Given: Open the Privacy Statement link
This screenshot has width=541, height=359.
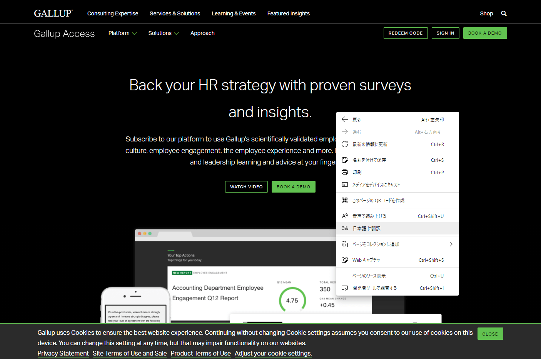Looking at the screenshot, I should click(x=63, y=353).
